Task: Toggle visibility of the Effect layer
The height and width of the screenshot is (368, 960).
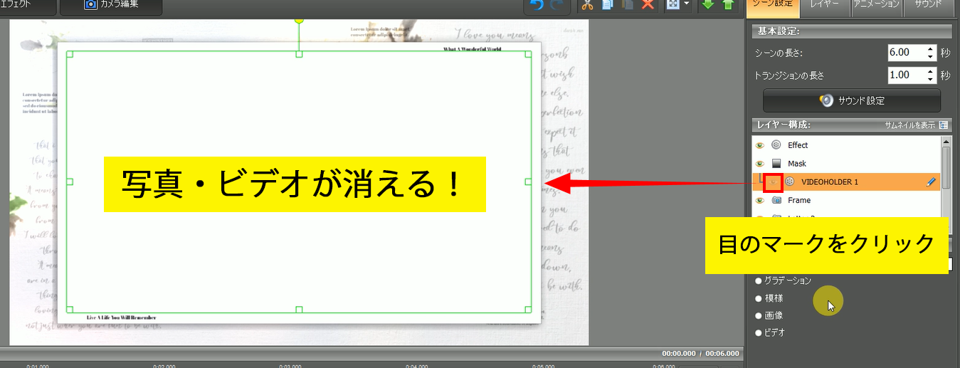Action: pyautogui.click(x=760, y=145)
